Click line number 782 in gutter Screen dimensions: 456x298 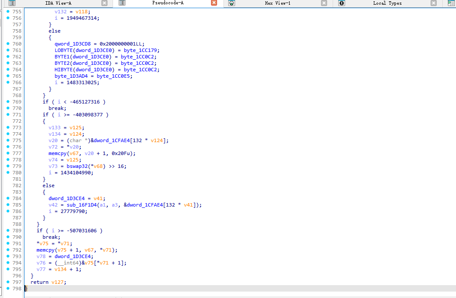17,185
